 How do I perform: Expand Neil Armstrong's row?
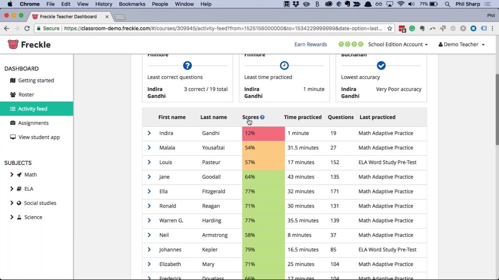coord(149,235)
